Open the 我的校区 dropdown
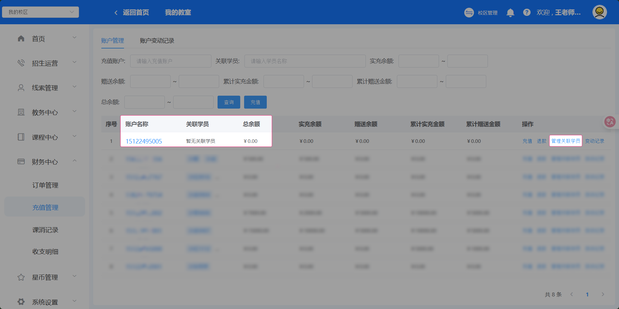 (x=40, y=12)
